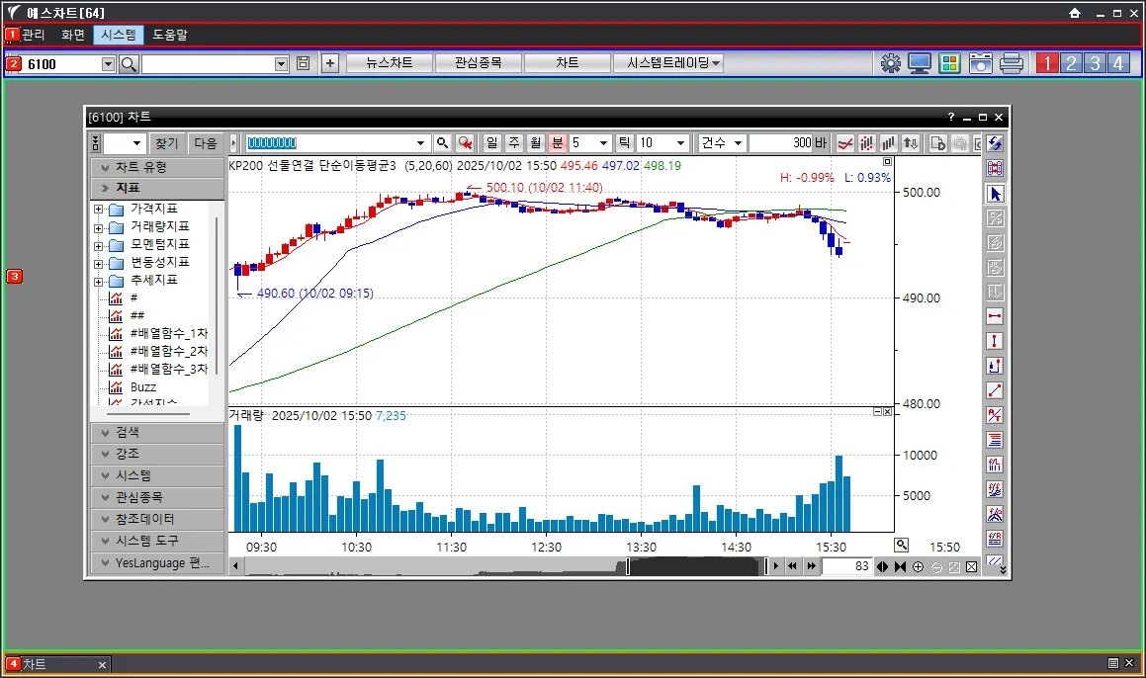
Task: Select the parallel horizontal lines tool
Action: 995,440
